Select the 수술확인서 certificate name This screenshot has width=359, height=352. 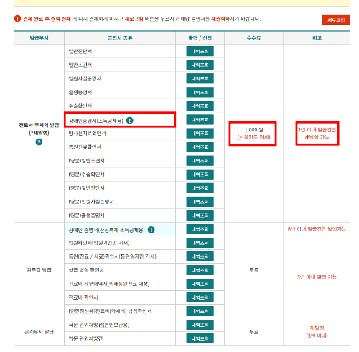pos(80,106)
